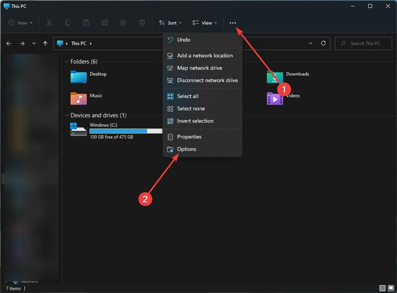The height and width of the screenshot is (293, 397).
Task: Click the Delete trash can icon
Action: [142, 23]
